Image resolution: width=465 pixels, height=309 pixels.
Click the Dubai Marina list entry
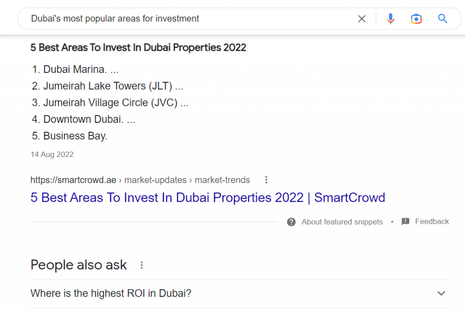click(x=76, y=69)
